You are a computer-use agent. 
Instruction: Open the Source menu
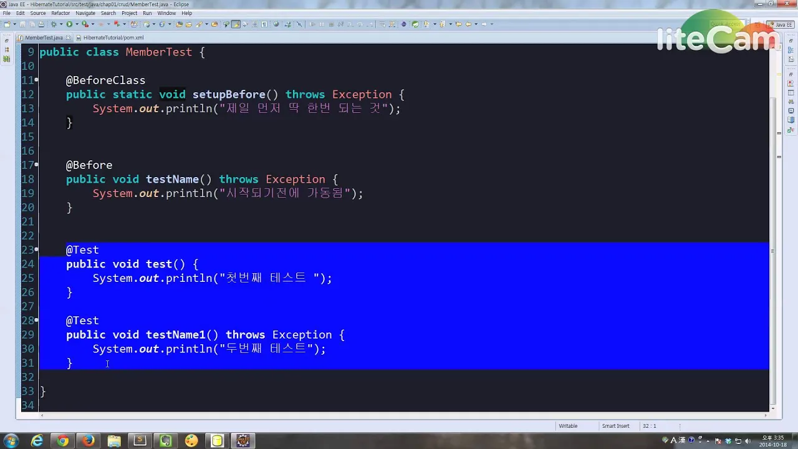pos(38,13)
